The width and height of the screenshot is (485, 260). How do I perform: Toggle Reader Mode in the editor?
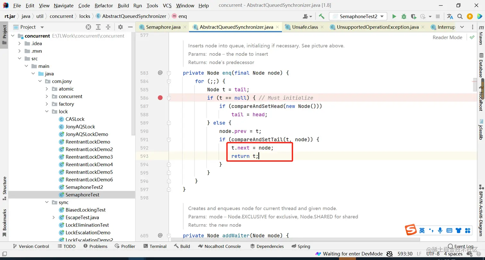447,37
